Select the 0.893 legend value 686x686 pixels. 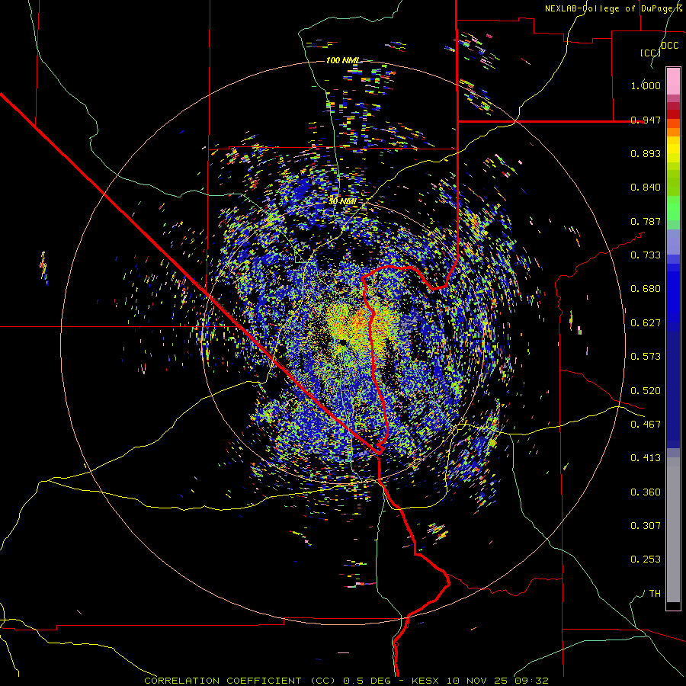click(x=646, y=153)
